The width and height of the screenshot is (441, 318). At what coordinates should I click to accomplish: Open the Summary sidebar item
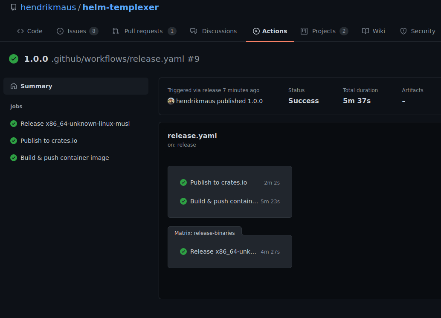click(76, 86)
